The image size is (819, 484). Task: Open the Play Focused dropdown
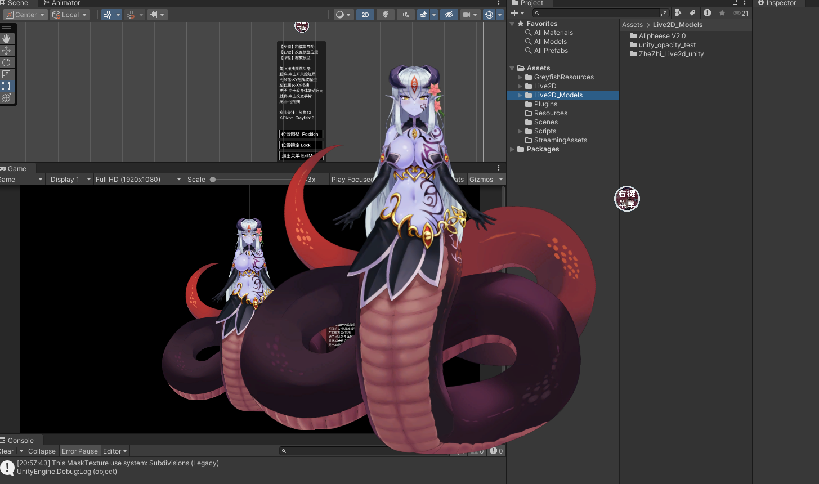tap(352, 179)
